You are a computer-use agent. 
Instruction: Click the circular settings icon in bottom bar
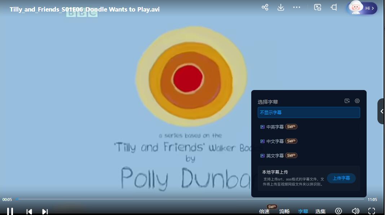[338, 211]
